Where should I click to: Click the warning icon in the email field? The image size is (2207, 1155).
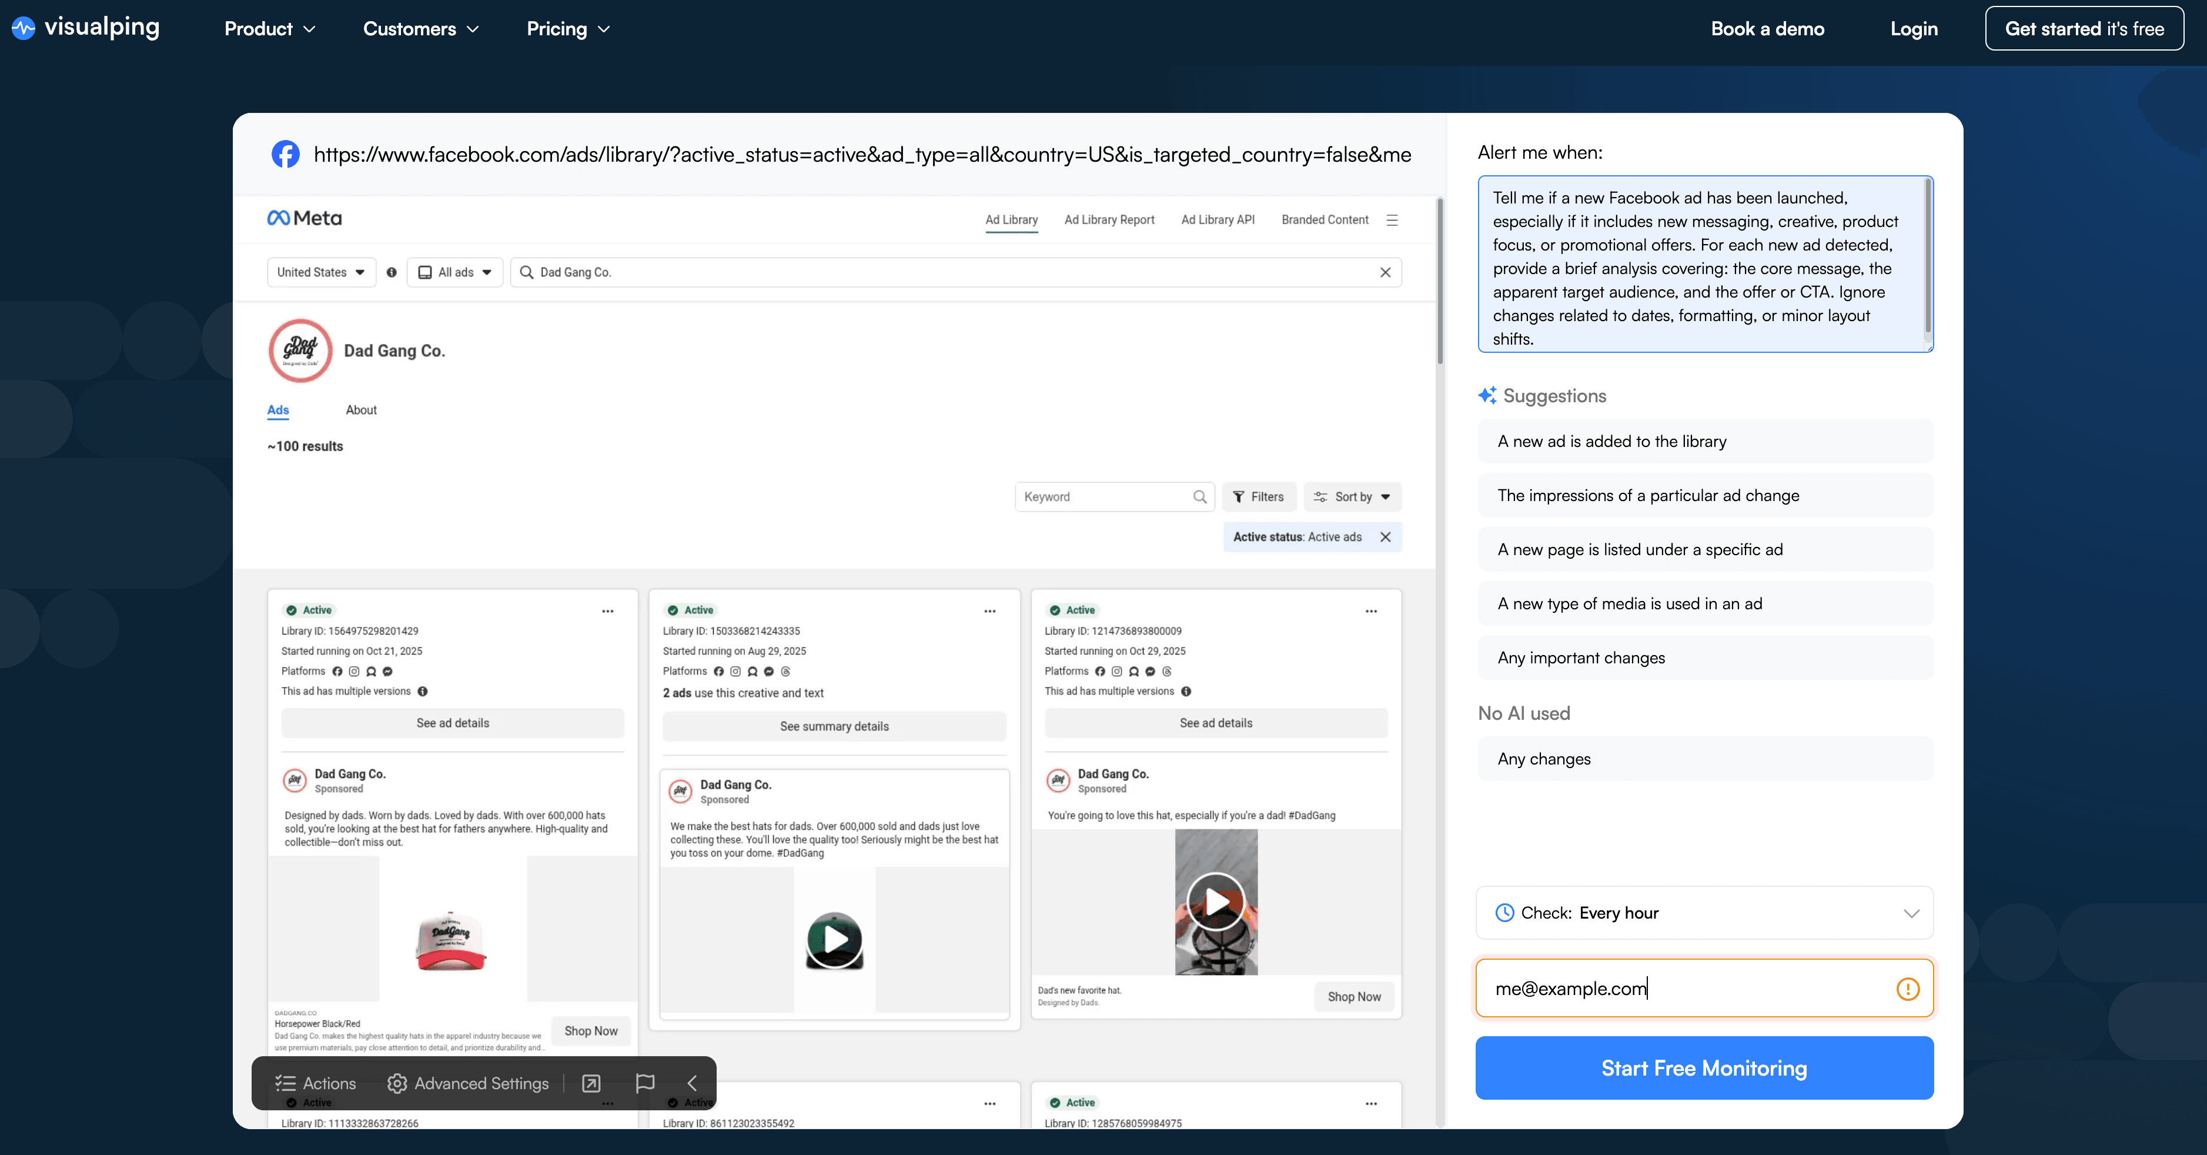click(x=1908, y=988)
